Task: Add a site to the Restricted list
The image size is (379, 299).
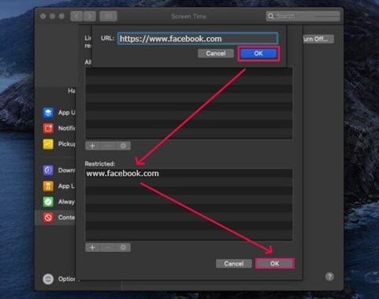Action: pyautogui.click(x=92, y=247)
